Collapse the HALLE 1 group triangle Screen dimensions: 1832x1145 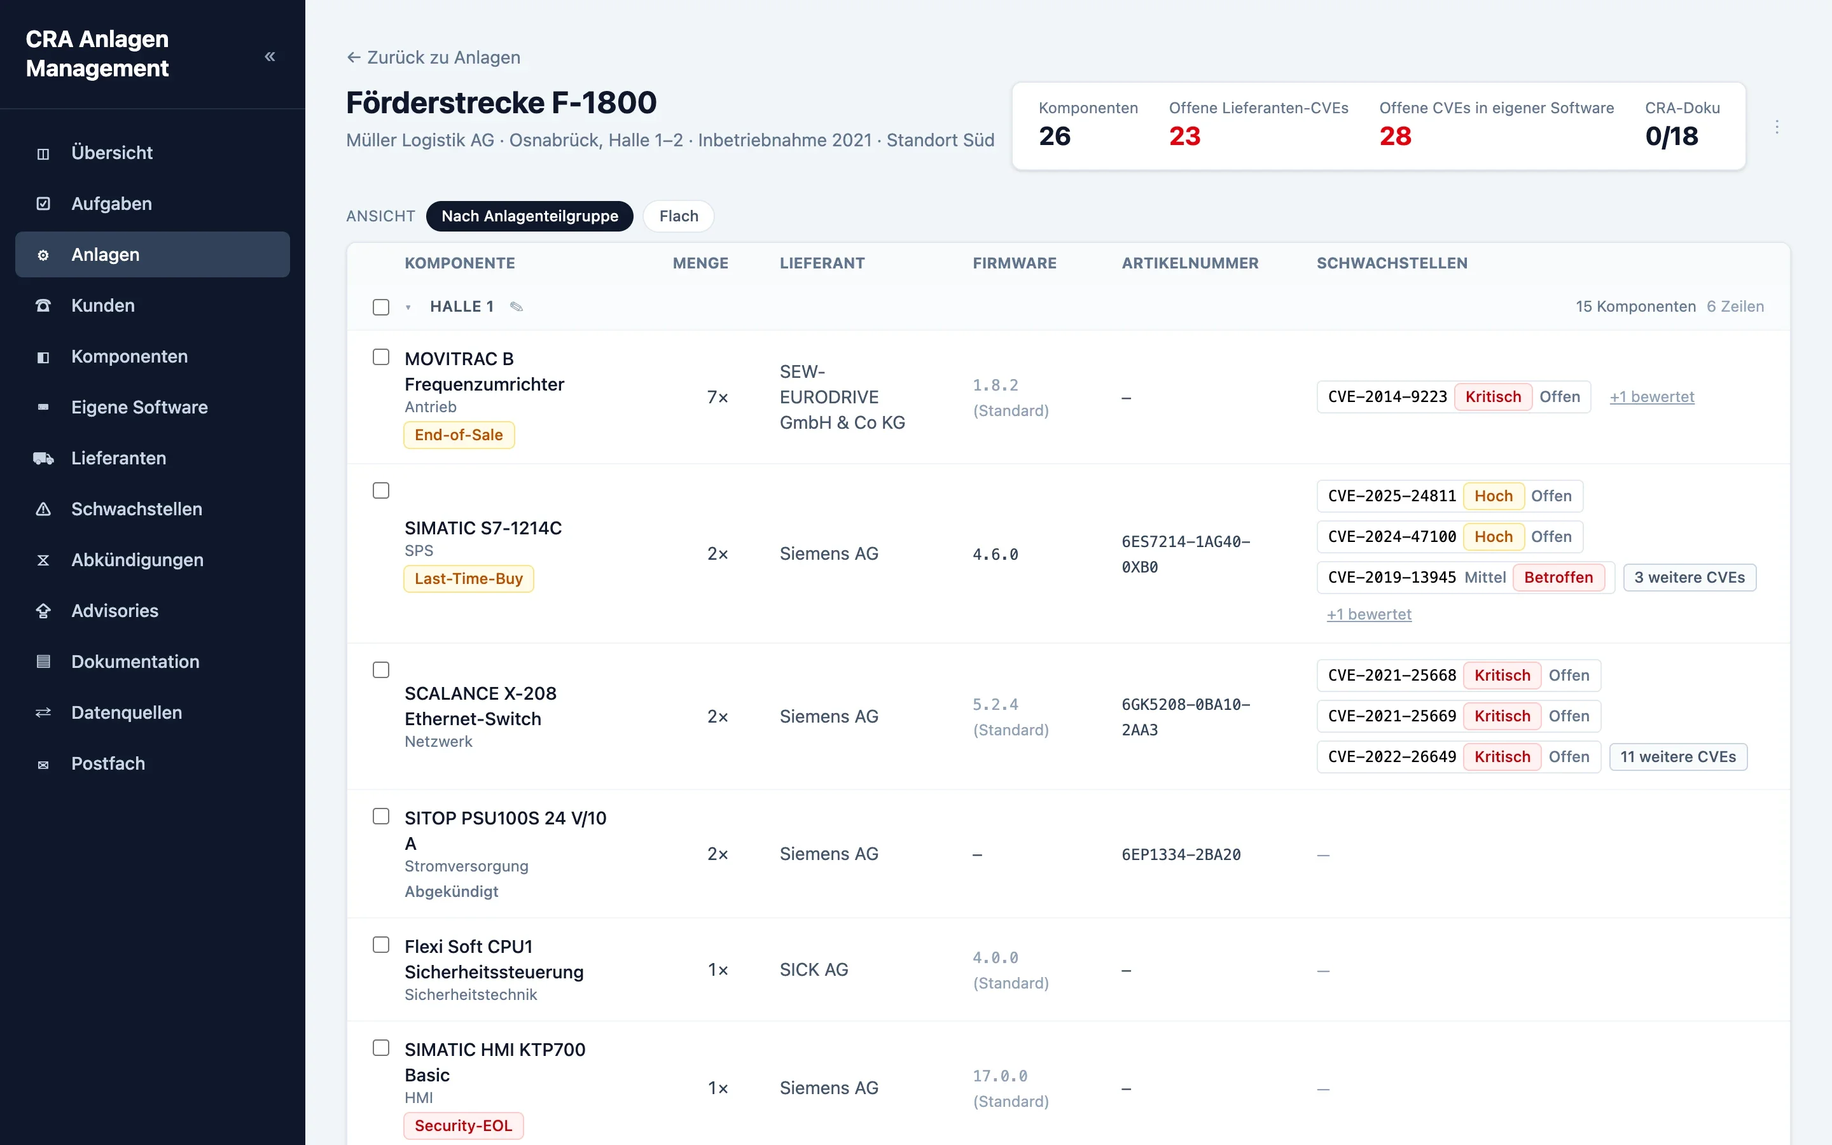(x=408, y=307)
